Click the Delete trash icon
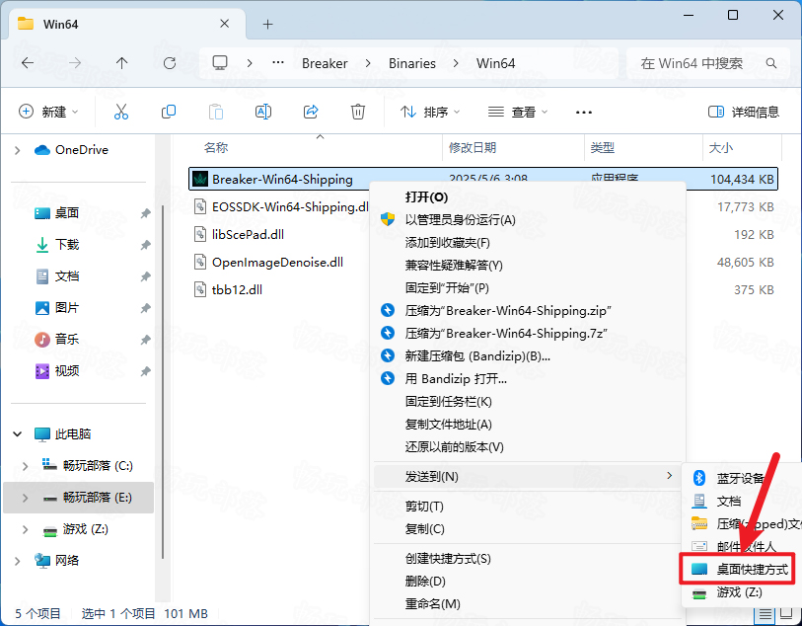Image resolution: width=802 pixels, height=626 pixels. point(357,112)
